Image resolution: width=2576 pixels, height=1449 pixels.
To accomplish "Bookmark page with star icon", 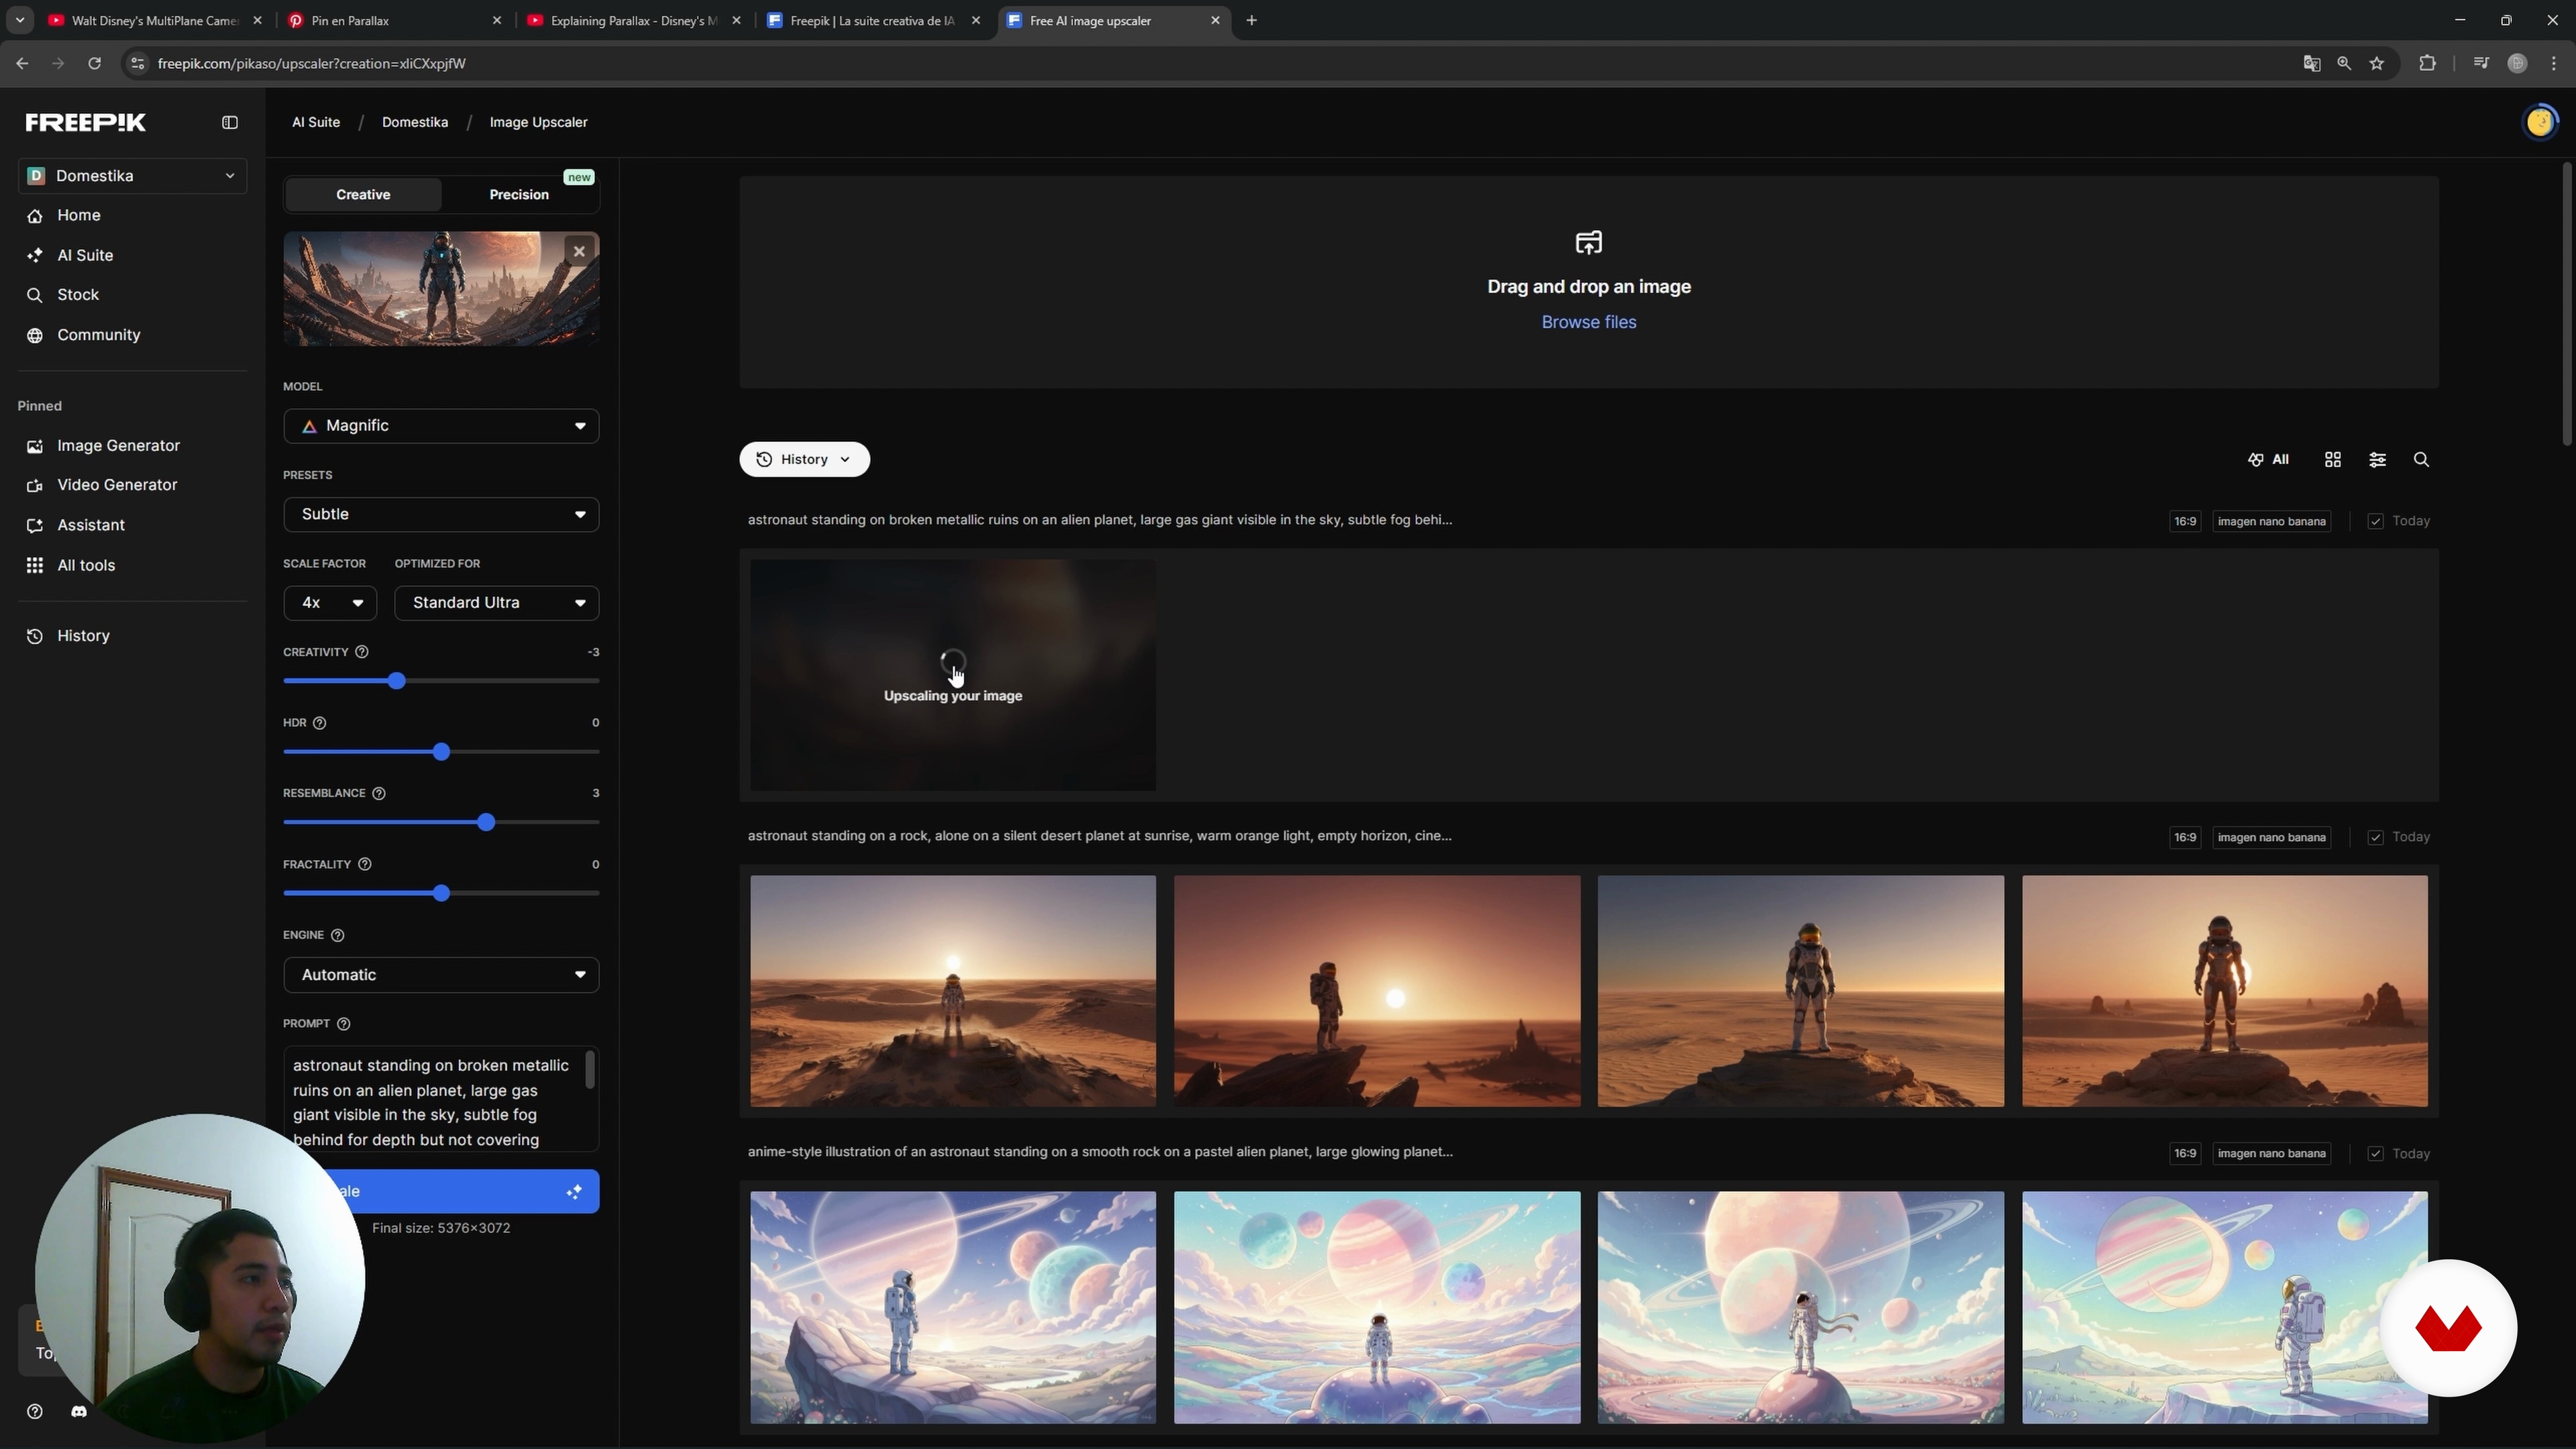I will [2377, 63].
